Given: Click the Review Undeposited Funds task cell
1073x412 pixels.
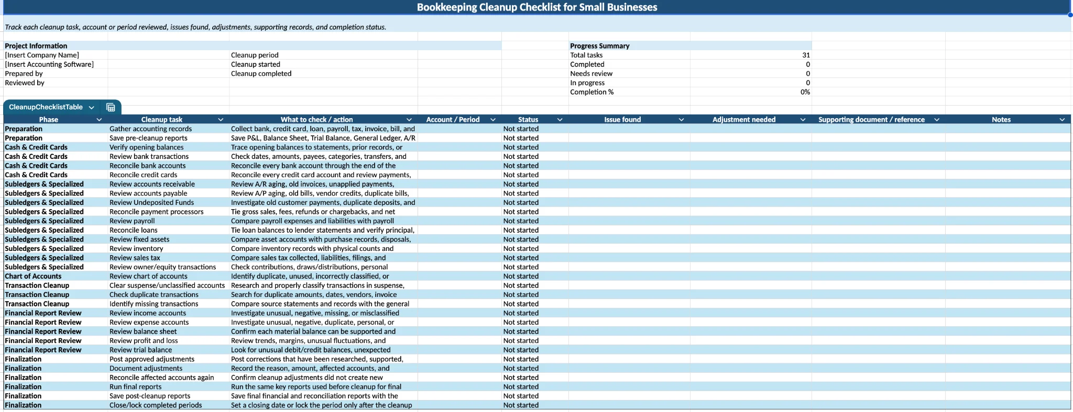Looking at the screenshot, I should [168, 202].
